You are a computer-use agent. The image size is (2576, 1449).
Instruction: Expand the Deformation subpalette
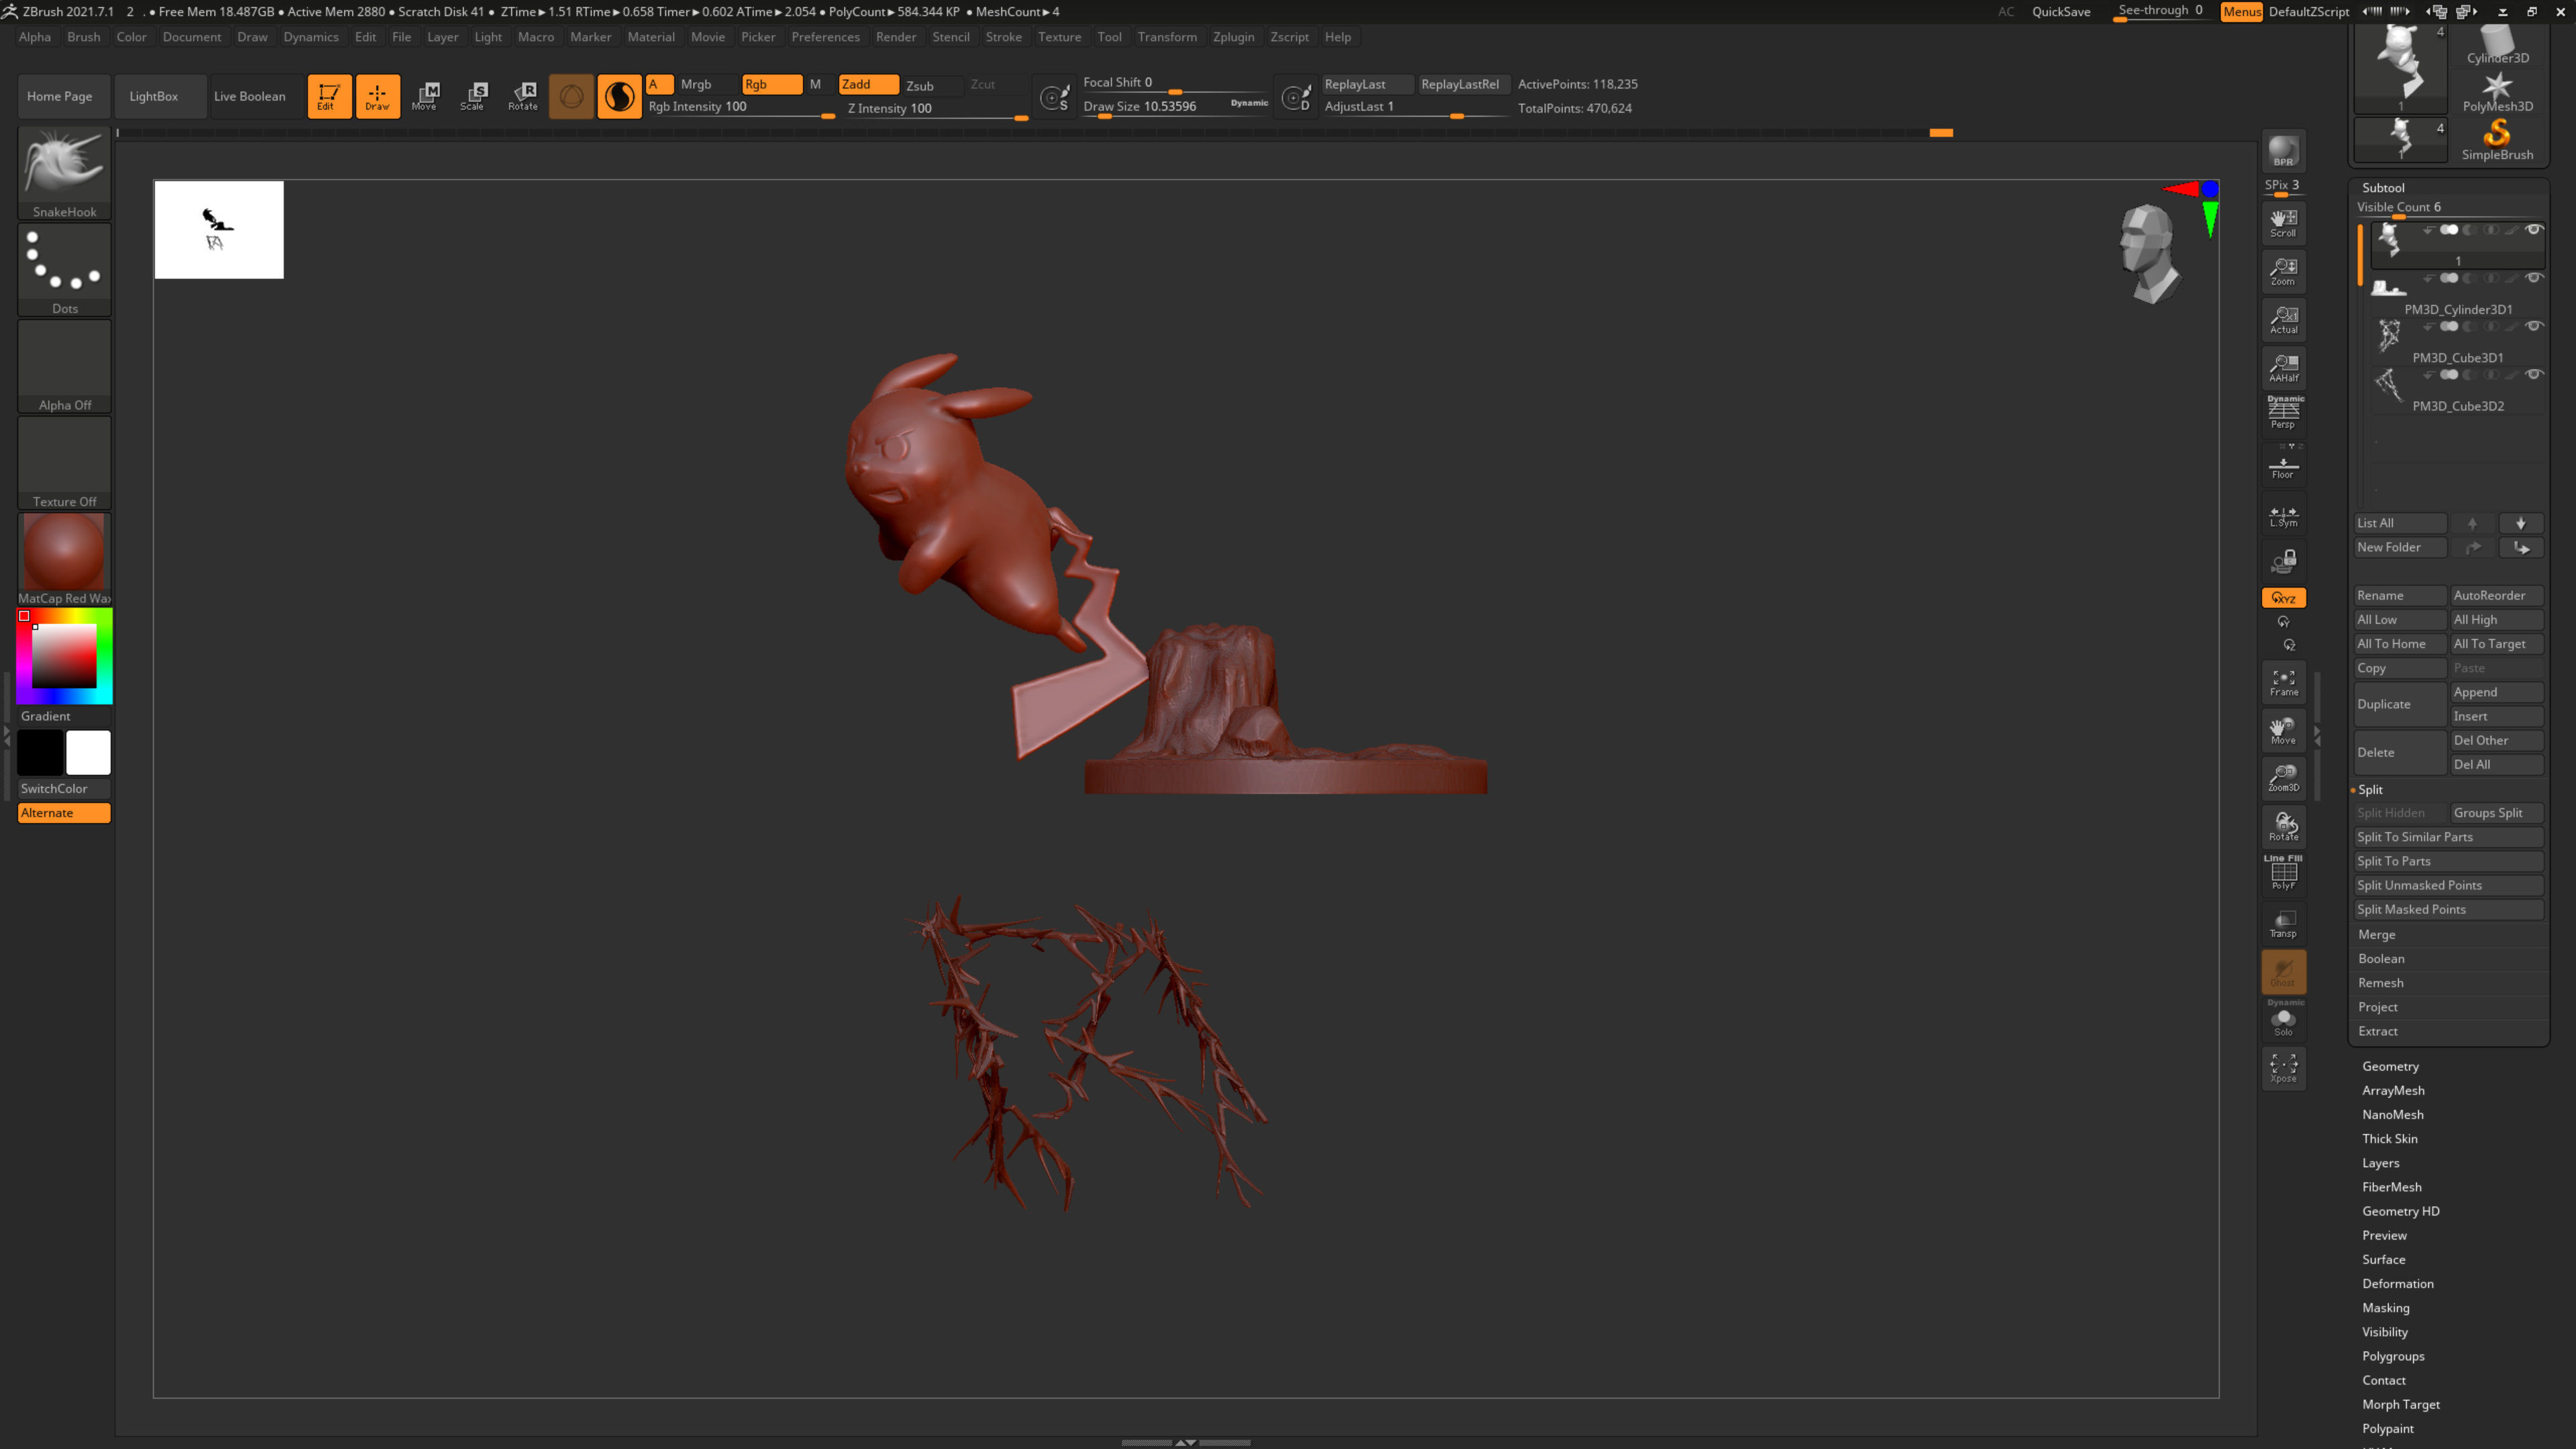(2397, 1283)
